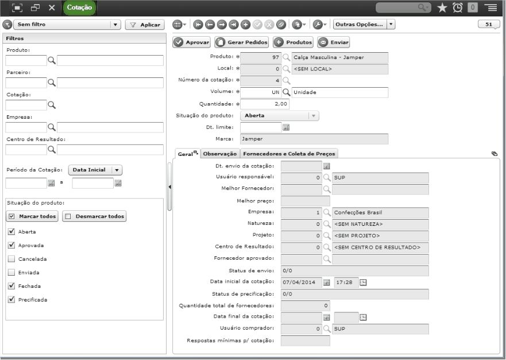This screenshot has width=506, height=360.
Task: Go to the first record
Action: (x=198, y=25)
